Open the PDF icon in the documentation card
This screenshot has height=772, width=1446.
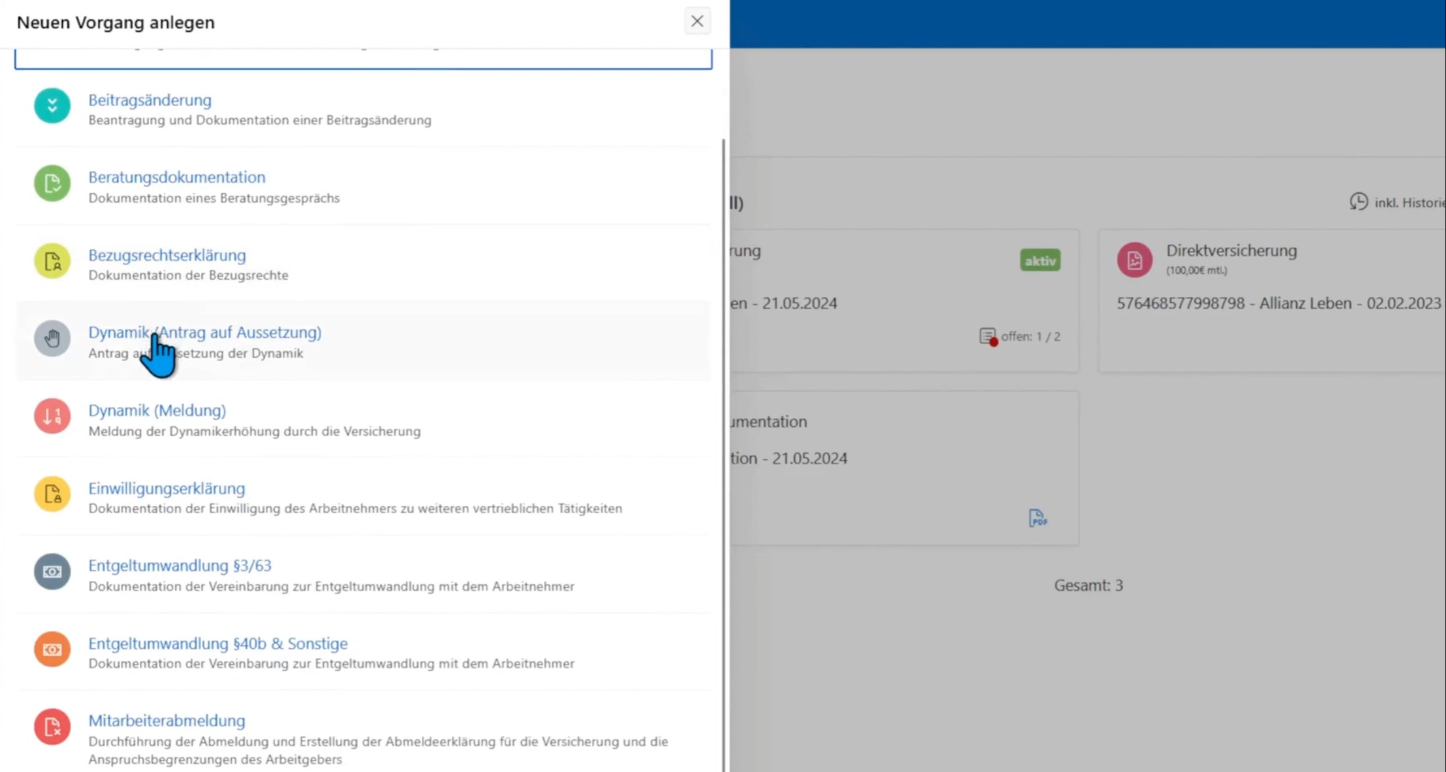(1037, 518)
